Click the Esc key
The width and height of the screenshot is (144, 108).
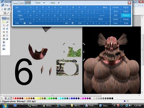[17, 7]
